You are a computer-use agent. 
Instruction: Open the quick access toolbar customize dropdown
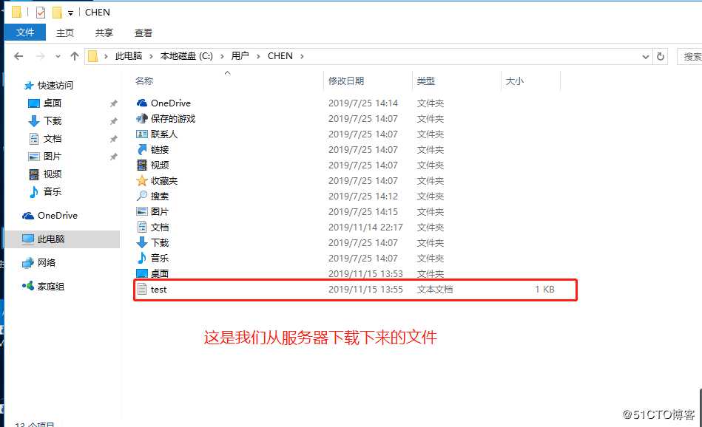pyautogui.click(x=70, y=13)
